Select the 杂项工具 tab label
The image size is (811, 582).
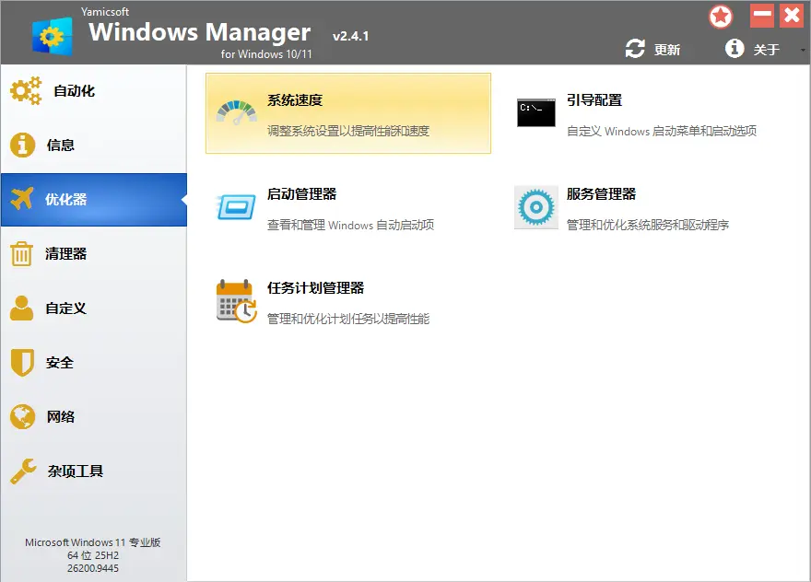76,471
